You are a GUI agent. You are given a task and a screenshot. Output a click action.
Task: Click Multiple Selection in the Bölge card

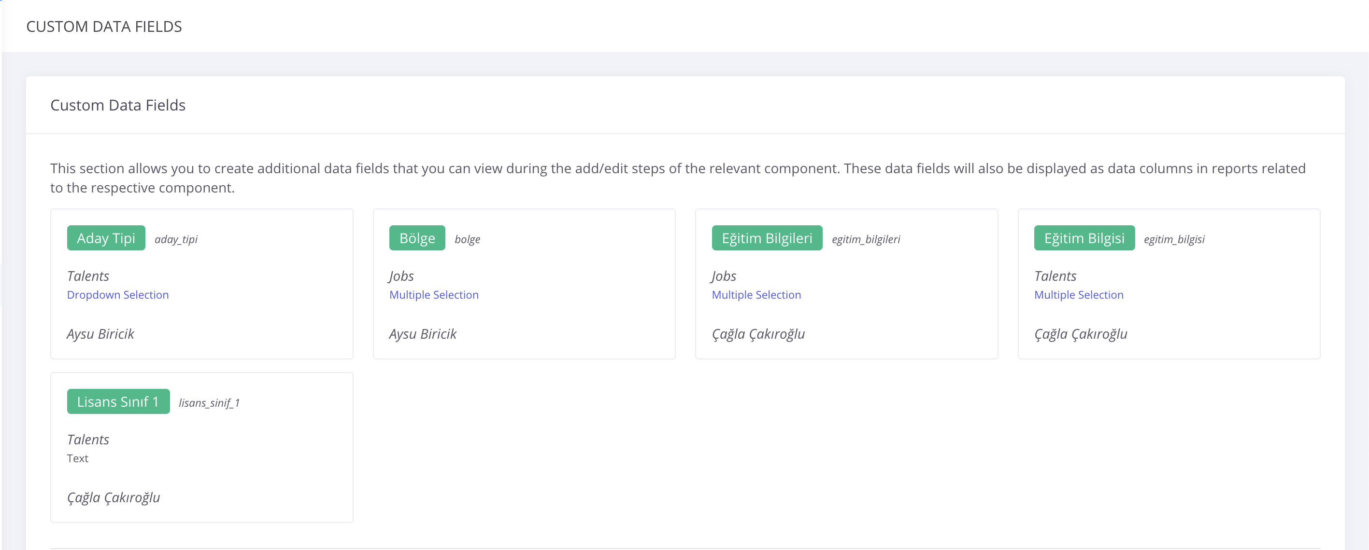[x=434, y=295]
